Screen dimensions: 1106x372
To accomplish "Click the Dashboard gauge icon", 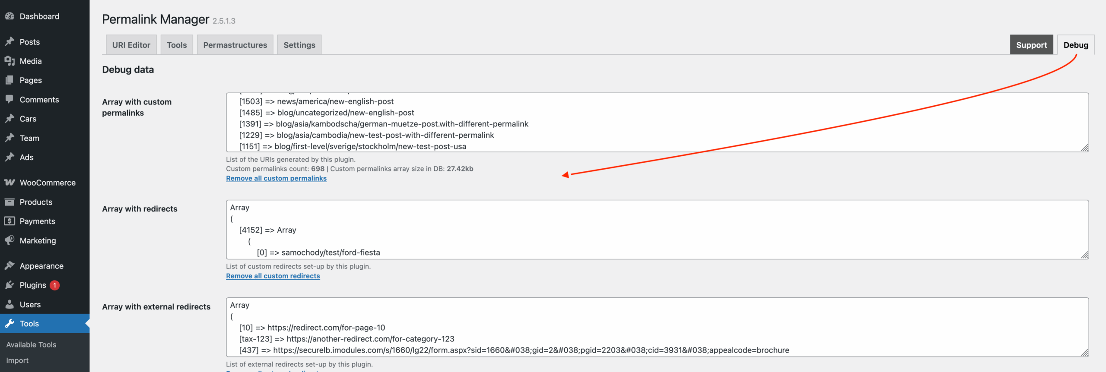I will click(10, 16).
